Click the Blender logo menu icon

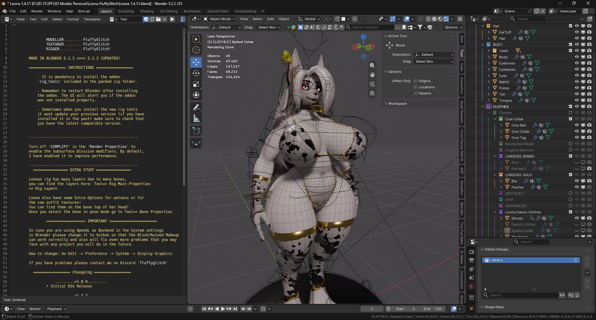(5, 11)
